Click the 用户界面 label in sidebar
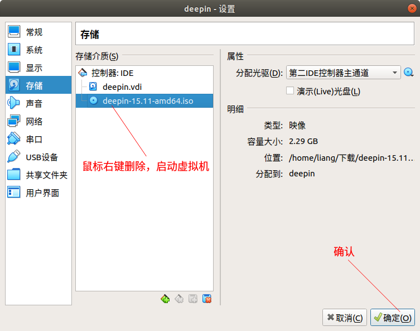 [42, 193]
